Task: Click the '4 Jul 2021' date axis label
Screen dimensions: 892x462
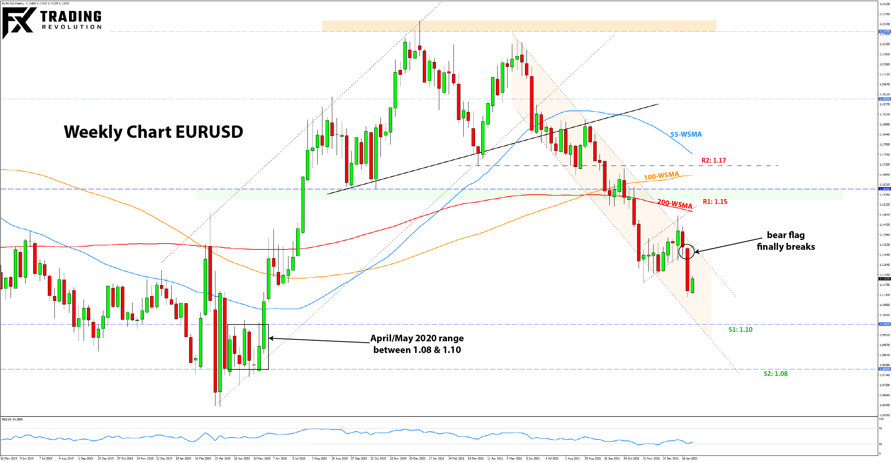Action: tap(552, 458)
